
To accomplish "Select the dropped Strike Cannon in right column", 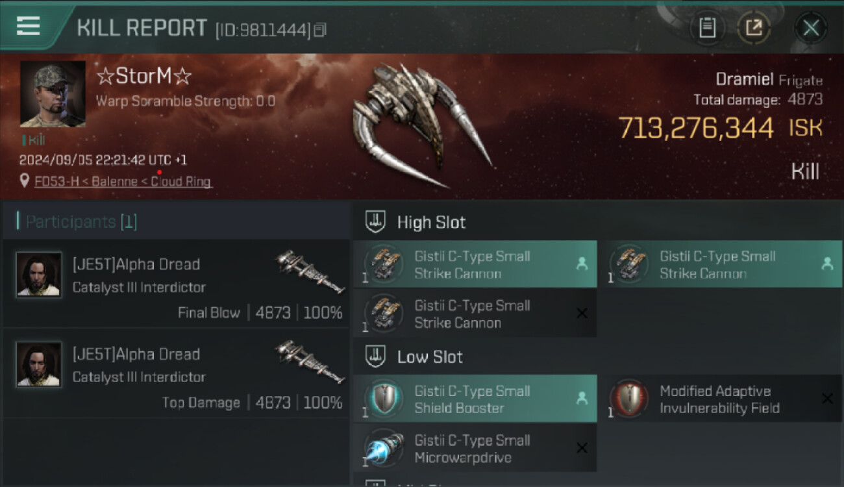I will [x=720, y=264].
